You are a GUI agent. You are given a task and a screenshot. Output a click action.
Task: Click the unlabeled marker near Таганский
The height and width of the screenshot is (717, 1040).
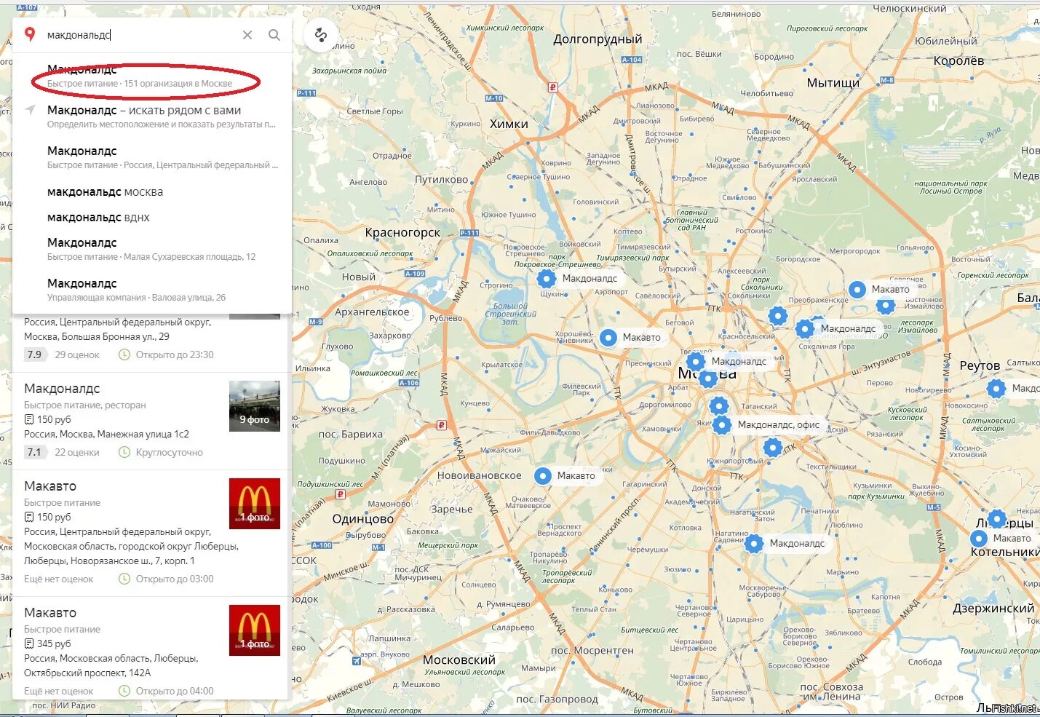coord(719,405)
